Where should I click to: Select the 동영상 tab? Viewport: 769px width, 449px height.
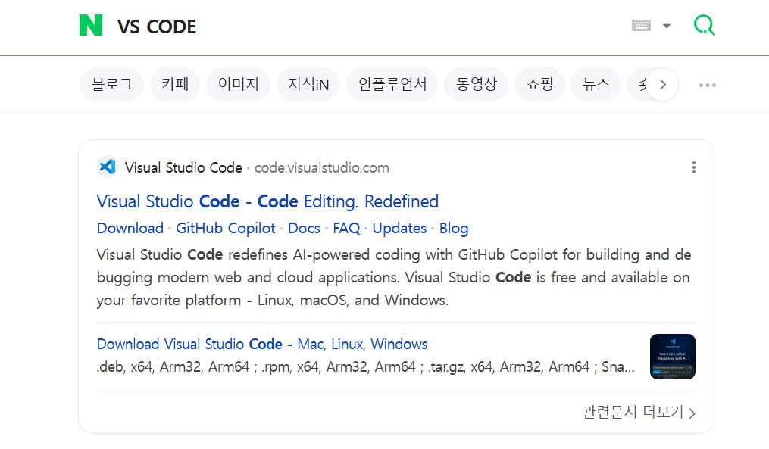[x=477, y=84]
